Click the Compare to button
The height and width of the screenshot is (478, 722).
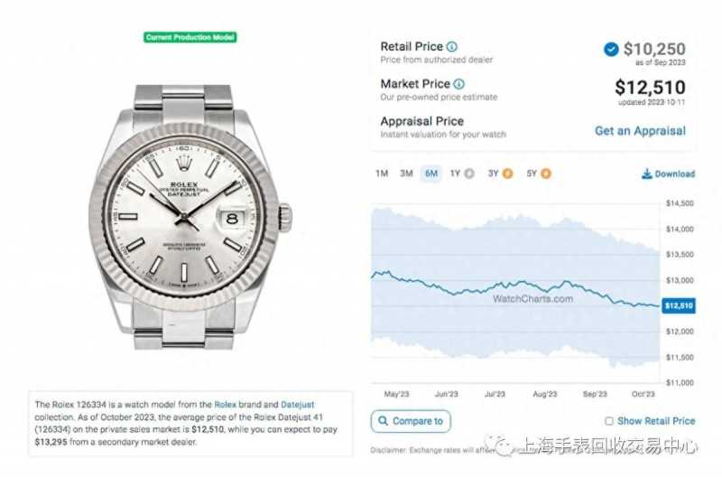click(411, 421)
